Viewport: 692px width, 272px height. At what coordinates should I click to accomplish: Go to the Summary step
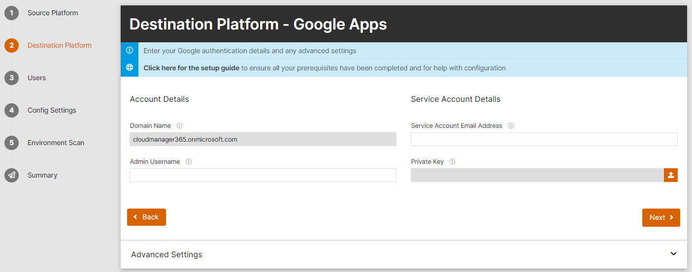pos(42,176)
